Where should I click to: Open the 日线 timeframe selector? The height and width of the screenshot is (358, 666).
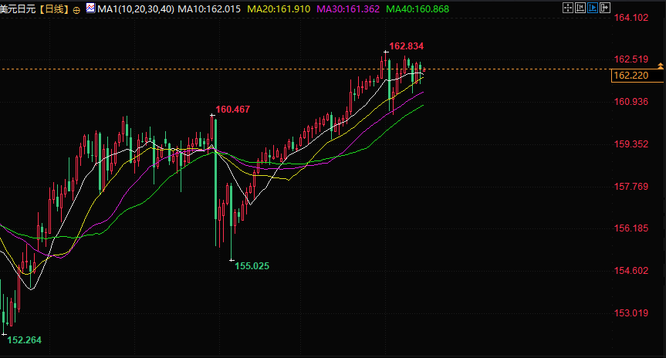54,9
